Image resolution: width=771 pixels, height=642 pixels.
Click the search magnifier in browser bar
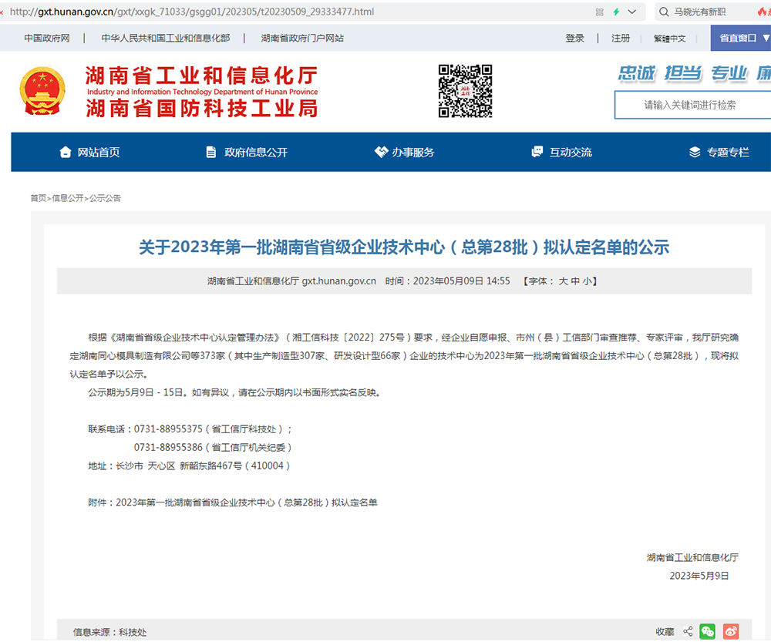tap(664, 12)
